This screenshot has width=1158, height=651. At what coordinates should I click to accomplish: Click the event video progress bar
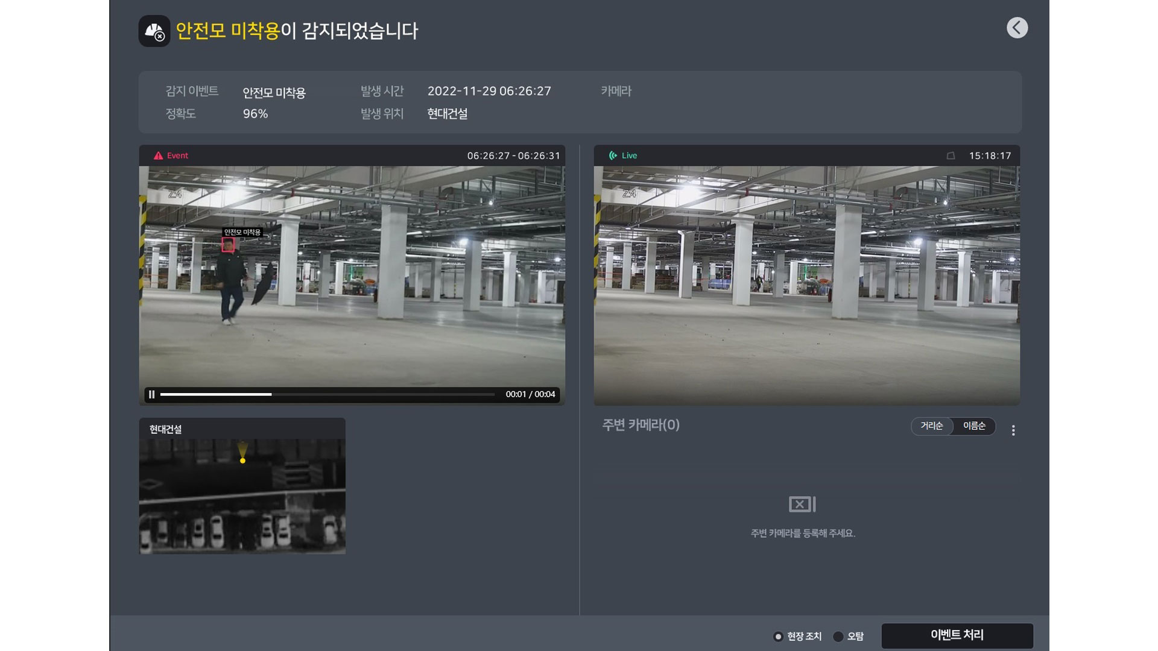point(327,394)
